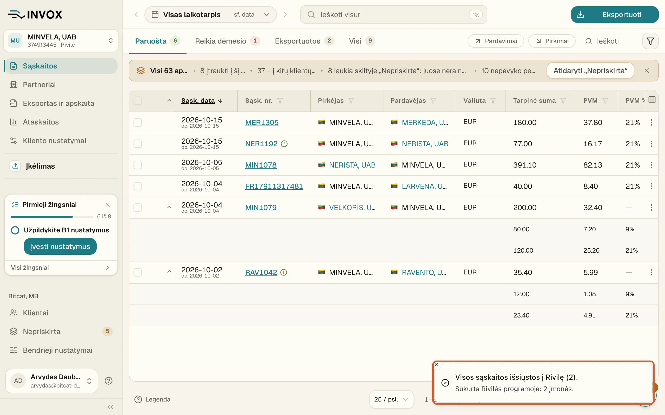Open Arvydas Daub... user menu
This screenshot has width=665, height=415.
(52, 381)
